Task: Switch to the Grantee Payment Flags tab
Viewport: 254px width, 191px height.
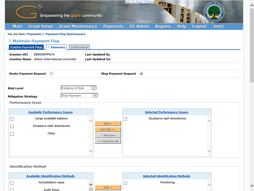Action: (x=26, y=47)
